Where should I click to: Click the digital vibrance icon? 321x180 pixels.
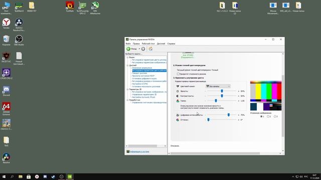178,115
